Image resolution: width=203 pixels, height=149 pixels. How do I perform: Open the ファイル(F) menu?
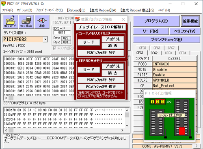tap(7, 10)
